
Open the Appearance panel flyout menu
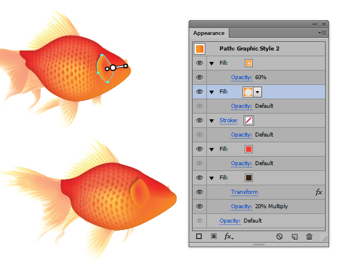(322, 33)
